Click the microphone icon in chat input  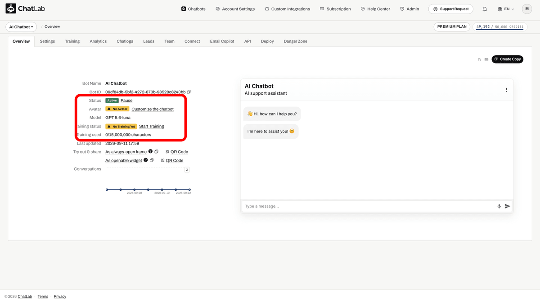pos(499,206)
